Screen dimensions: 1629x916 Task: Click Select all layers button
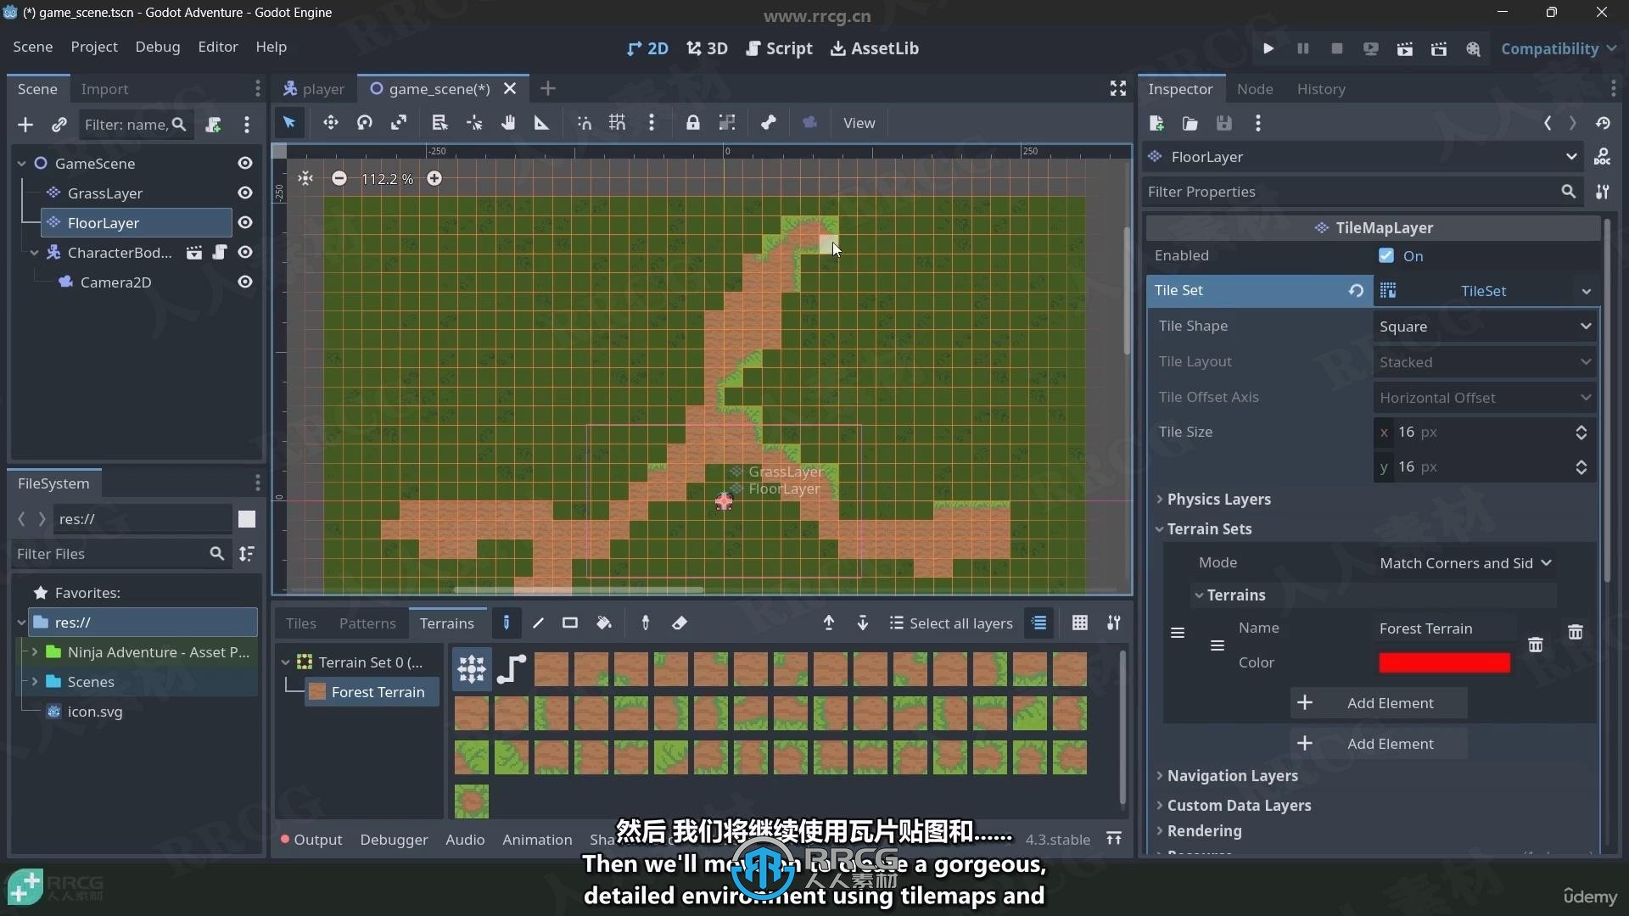click(951, 623)
